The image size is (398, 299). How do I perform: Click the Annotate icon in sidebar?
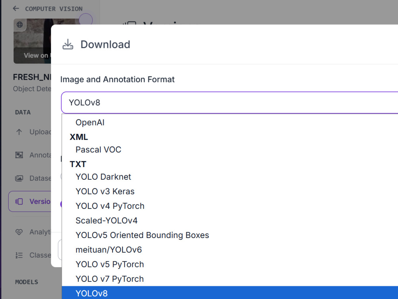pos(19,155)
